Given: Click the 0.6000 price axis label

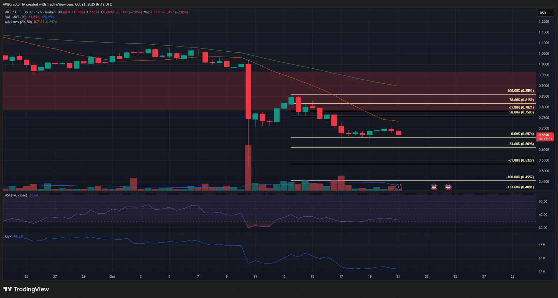Looking at the screenshot, I should [x=544, y=150].
